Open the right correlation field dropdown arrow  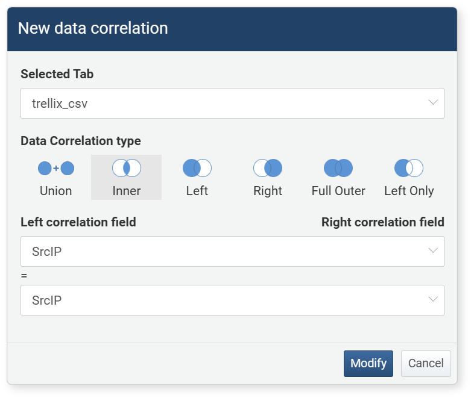[x=432, y=299]
